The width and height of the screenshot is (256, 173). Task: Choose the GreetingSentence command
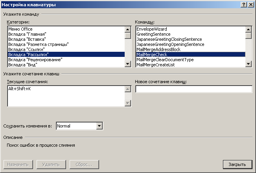pos(153,34)
